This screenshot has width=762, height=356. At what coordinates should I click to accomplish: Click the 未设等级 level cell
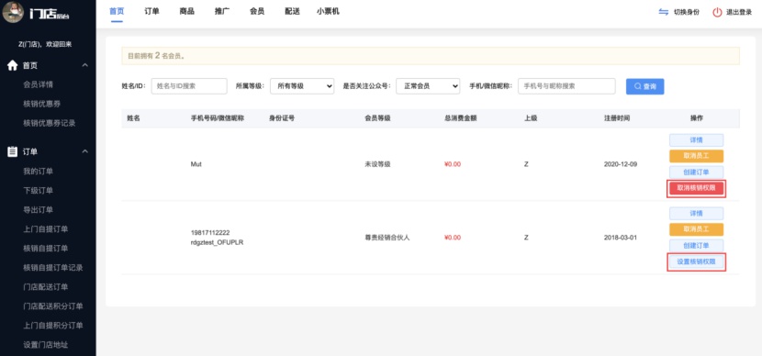point(377,164)
